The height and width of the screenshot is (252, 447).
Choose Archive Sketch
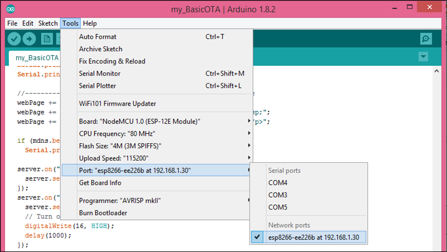(x=156, y=49)
